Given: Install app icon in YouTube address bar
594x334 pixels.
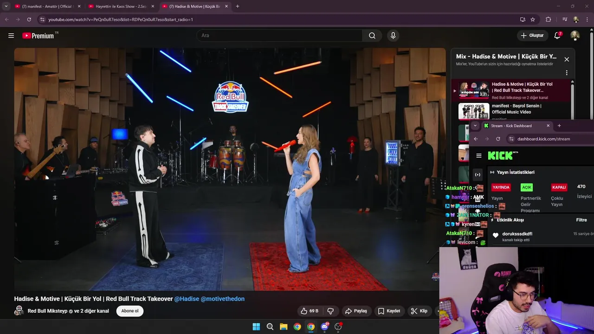Looking at the screenshot, I should point(523,19).
